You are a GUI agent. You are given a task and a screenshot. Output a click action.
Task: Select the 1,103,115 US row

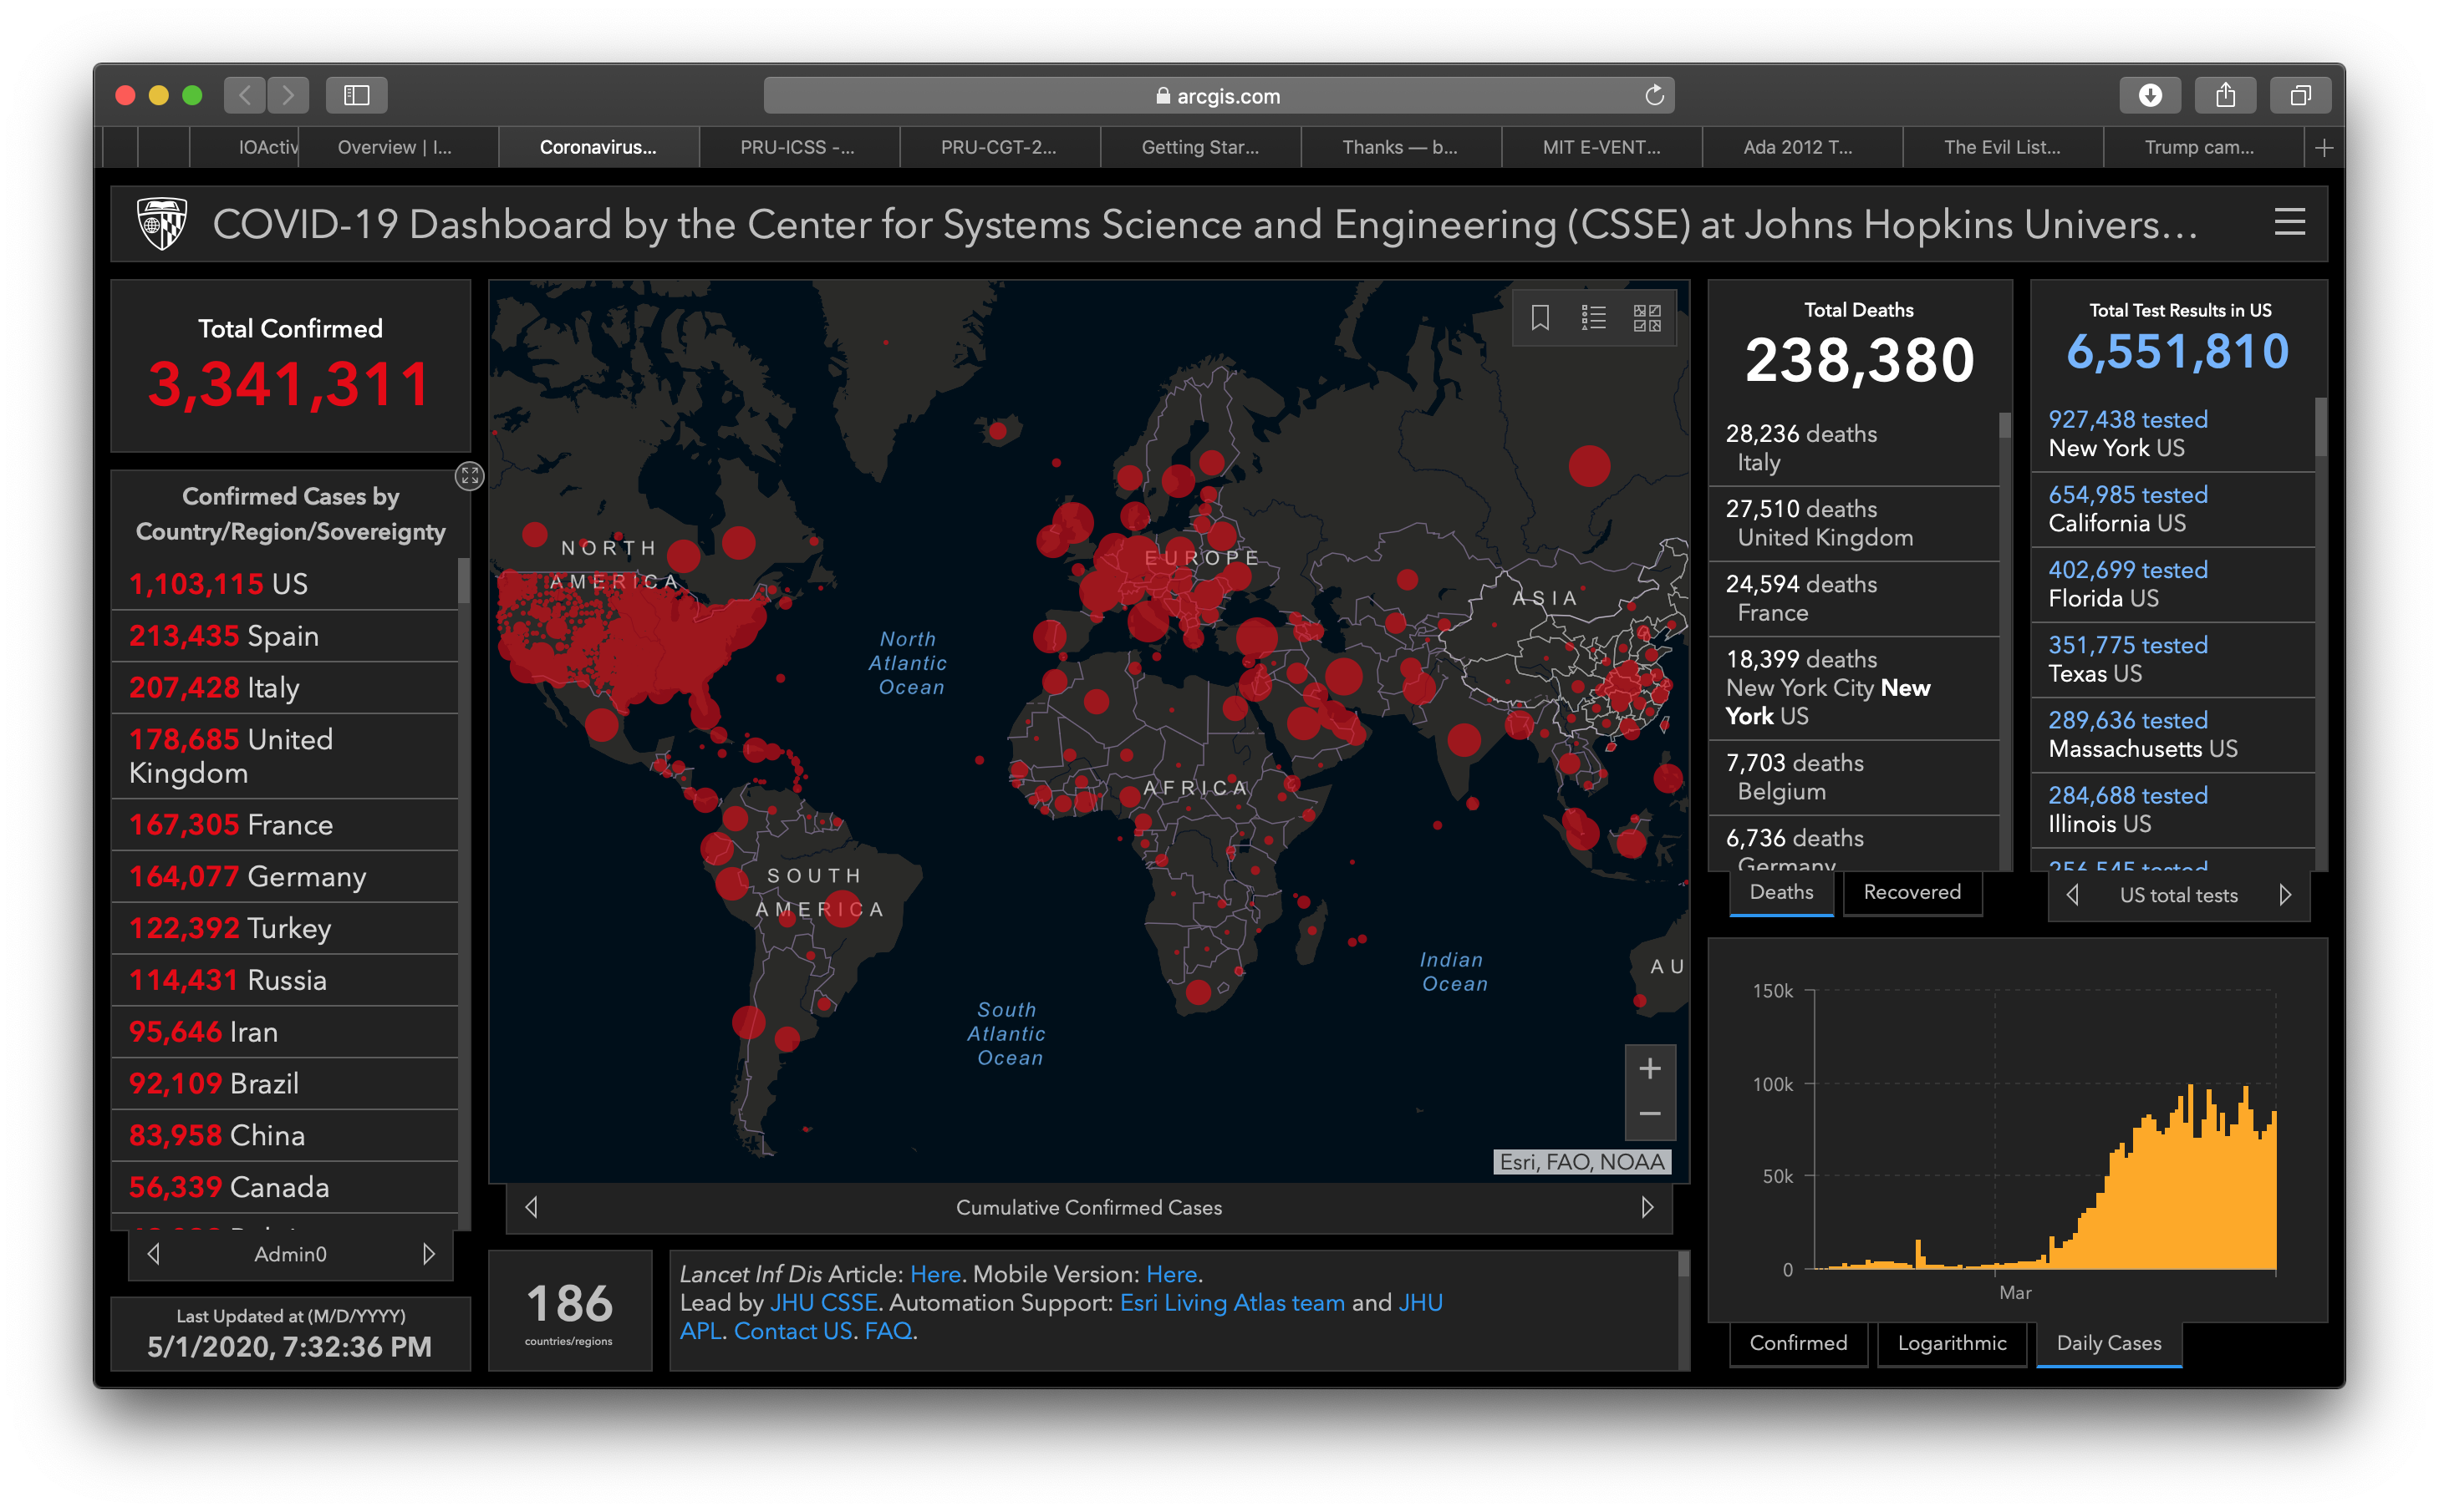284,584
